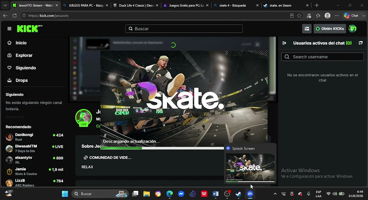Open the COMUNIDAD DE VIDE... link
Screen dimensions: 368x200
point(107,157)
